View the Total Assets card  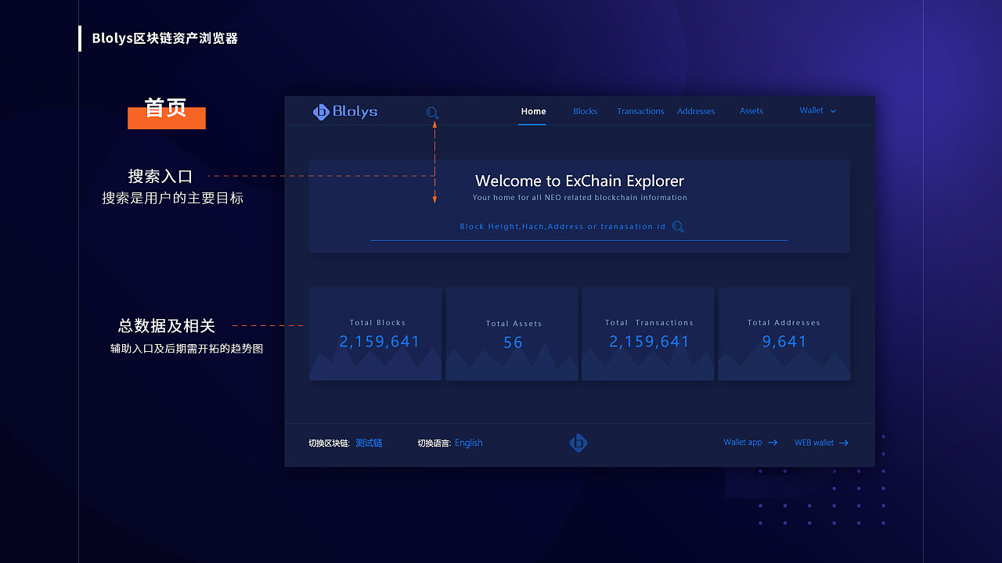click(x=512, y=334)
